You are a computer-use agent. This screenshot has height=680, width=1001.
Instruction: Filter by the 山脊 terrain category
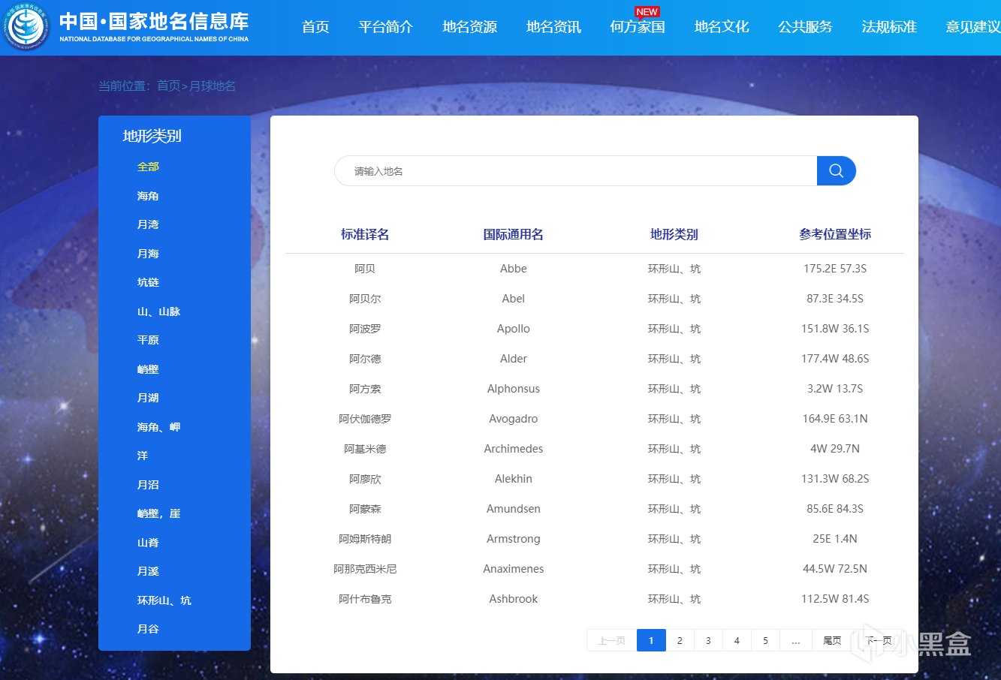[148, 543]
